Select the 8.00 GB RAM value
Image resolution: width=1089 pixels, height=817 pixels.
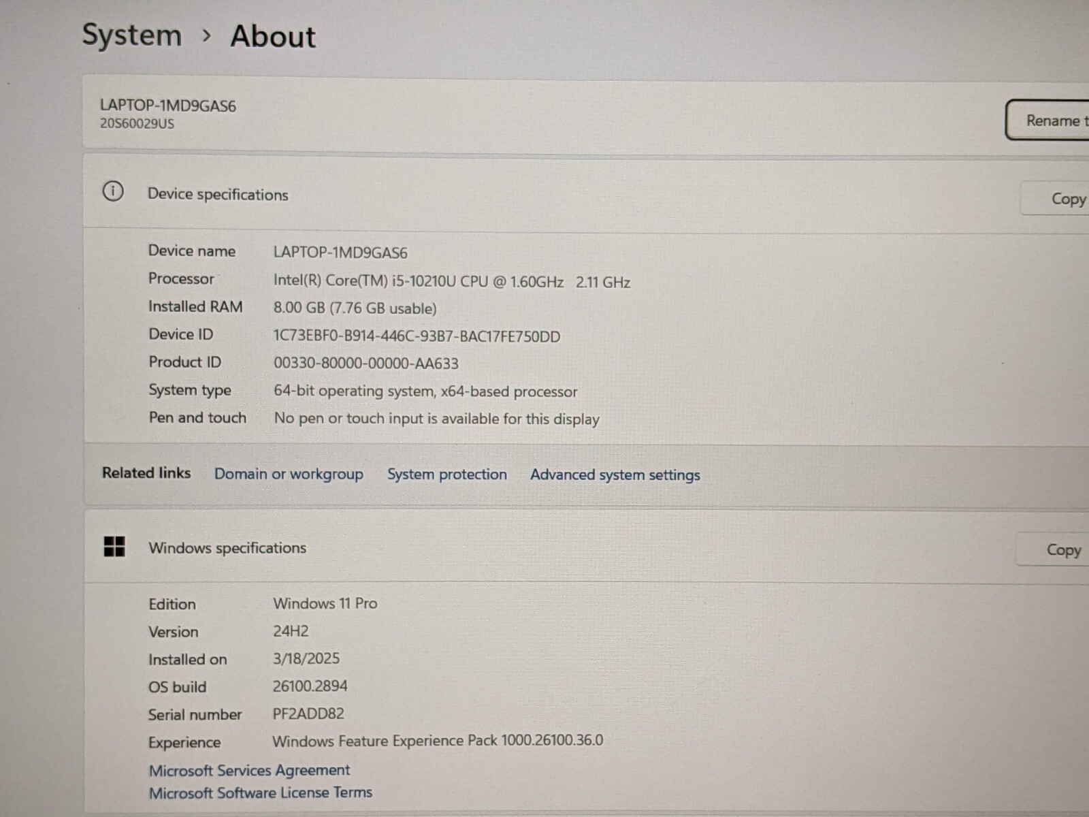point(355,308)
